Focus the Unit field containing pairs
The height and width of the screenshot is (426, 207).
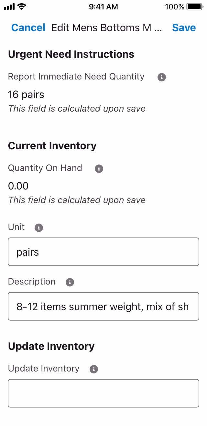pyautogui.click(x=103, y=252)
